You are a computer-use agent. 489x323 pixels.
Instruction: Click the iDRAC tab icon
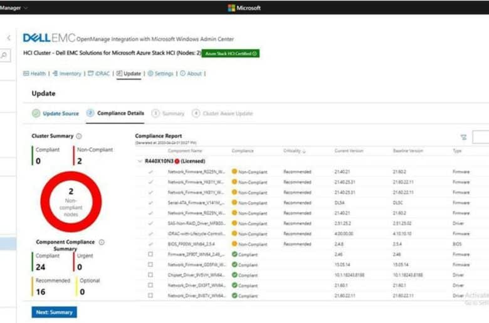click(x=91, y=73)
